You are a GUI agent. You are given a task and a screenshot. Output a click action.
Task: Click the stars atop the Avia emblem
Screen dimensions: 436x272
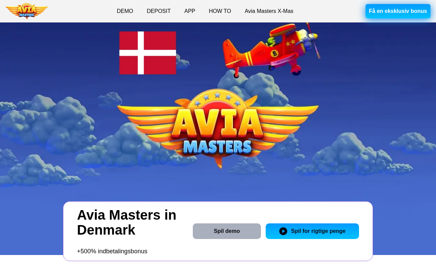(218, 98)
